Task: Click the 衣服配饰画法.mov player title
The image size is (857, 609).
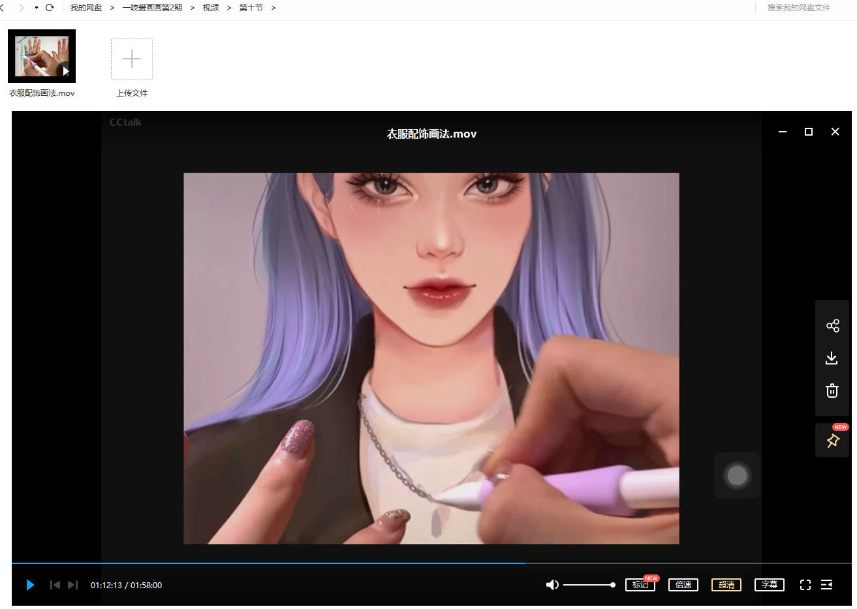Action: pos(431,134)
